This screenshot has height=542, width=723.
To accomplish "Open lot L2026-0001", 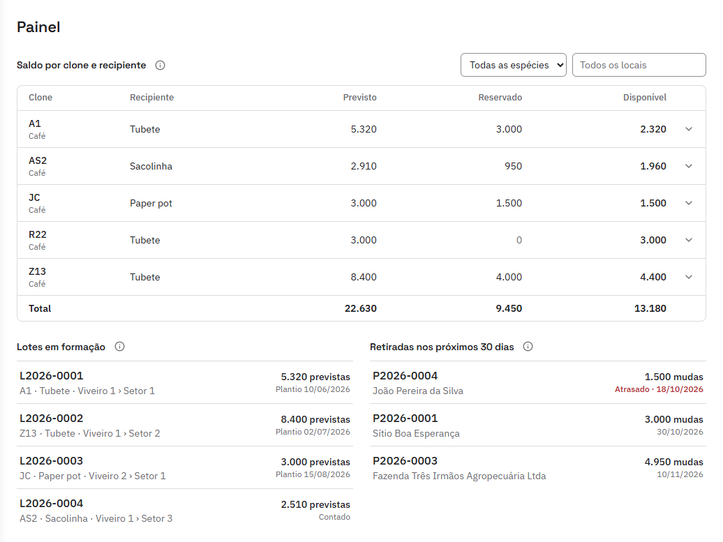I will [x=185, y=382].
